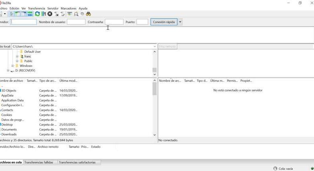Select the Windows folder in tree
Screen dimensions: 314x171
[x=26, y=66]
